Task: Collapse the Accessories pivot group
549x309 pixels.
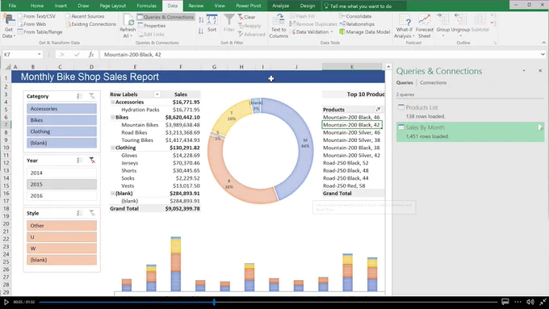Action: coord(113,102)
